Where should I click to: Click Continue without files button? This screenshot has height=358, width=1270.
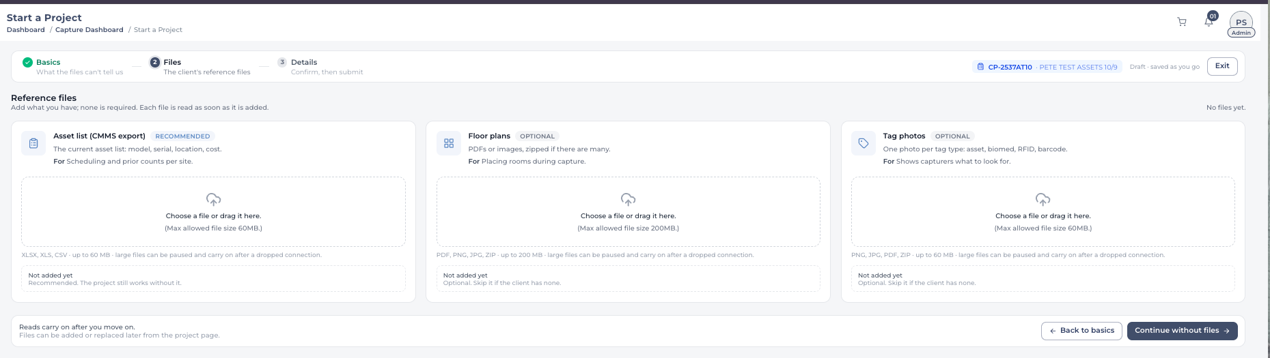[1182, 331]
